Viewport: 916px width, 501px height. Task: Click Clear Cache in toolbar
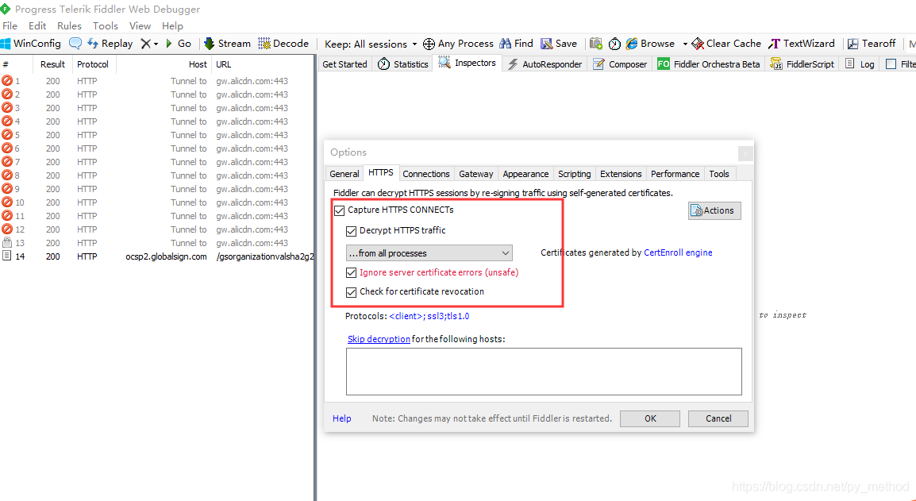coord(726,43)
